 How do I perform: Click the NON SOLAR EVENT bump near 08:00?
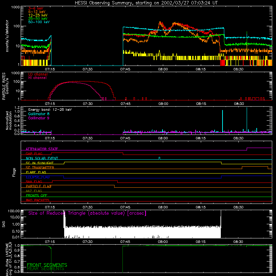tap(159, 158)
